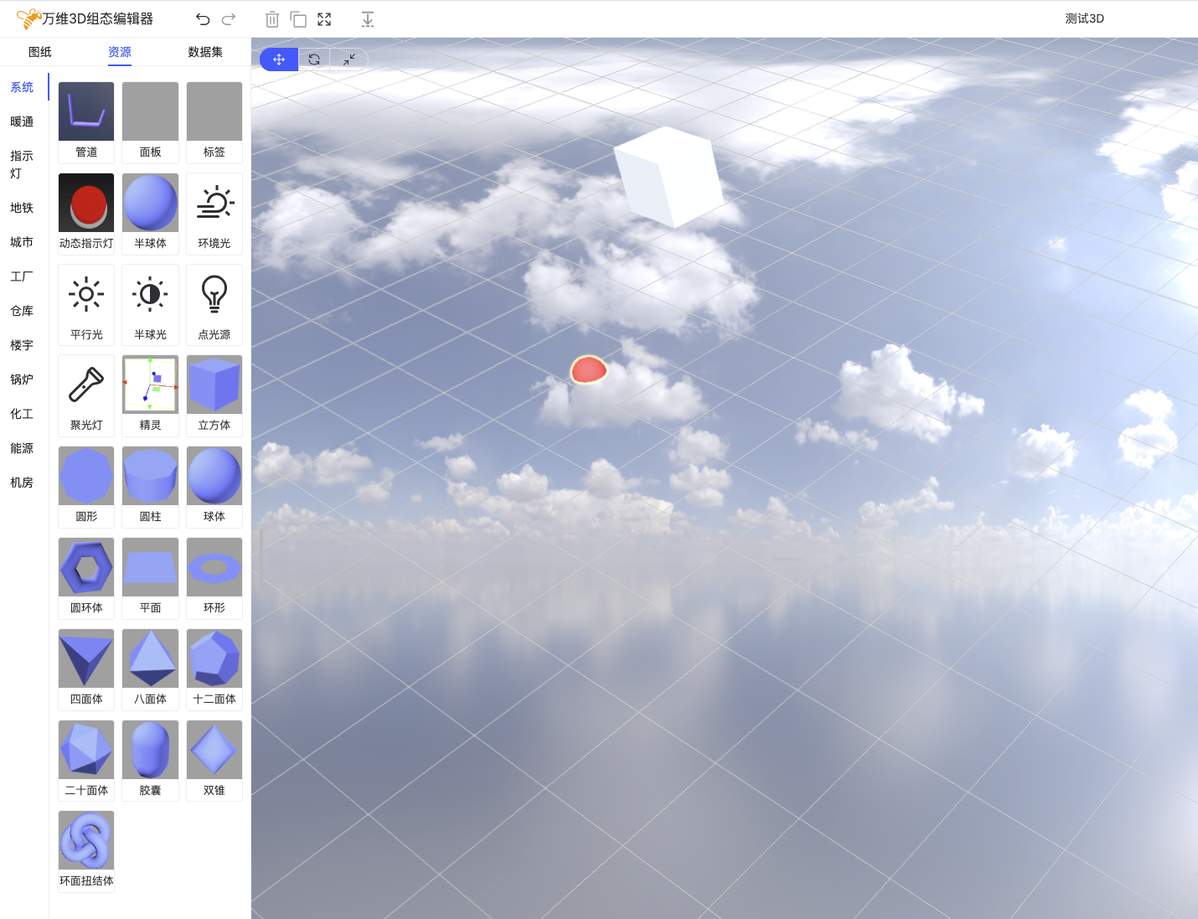Click the white cube in the 3D scene

[669, 177]
